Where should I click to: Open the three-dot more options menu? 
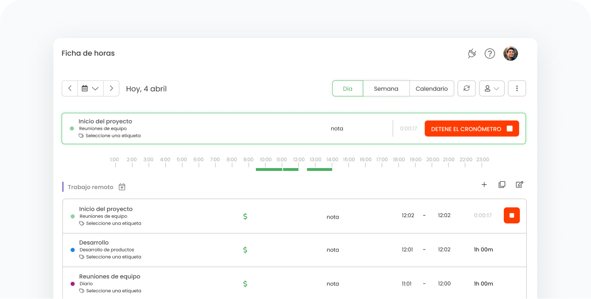[517, 89]
